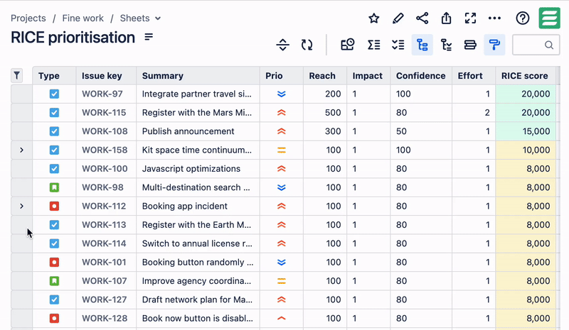The height and width of the screenshot is (330, 569).
Task: Click the sigma sum-up icon
Action: 374,45
